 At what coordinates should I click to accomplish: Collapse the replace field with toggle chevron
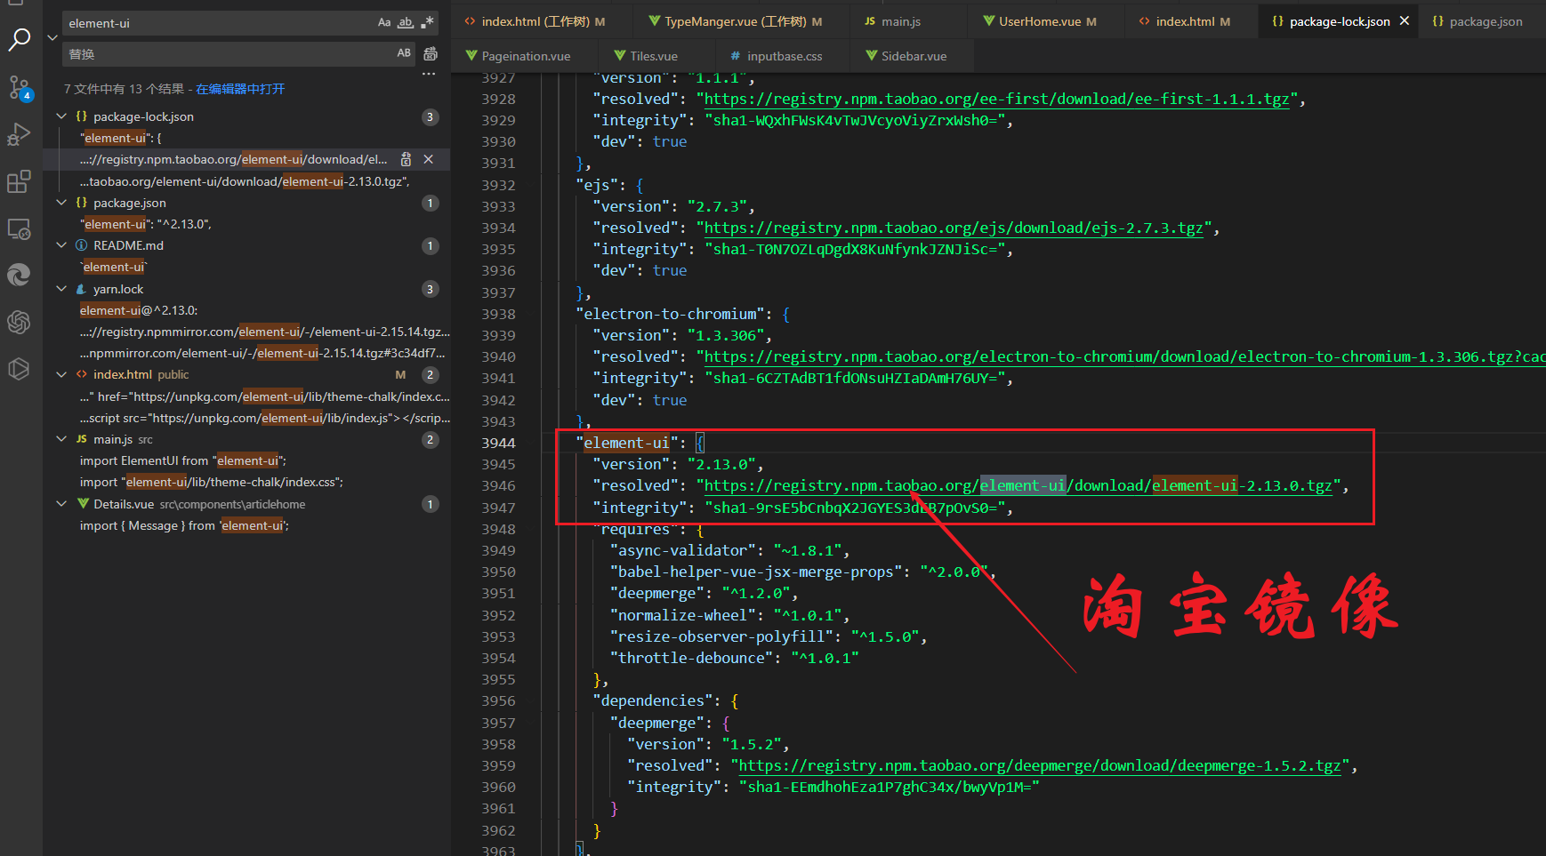(52, 38)
